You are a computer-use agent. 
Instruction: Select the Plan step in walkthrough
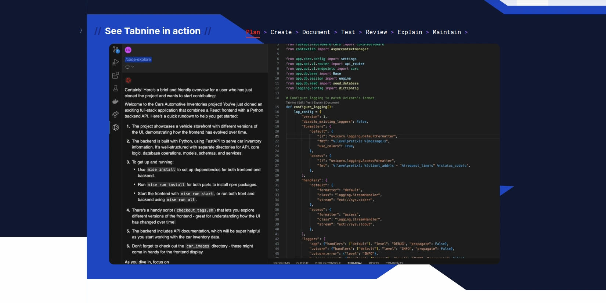click(253, 32)
